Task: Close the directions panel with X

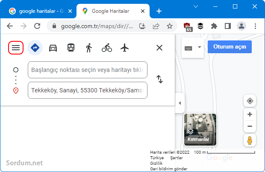Action: pos(159,48)
